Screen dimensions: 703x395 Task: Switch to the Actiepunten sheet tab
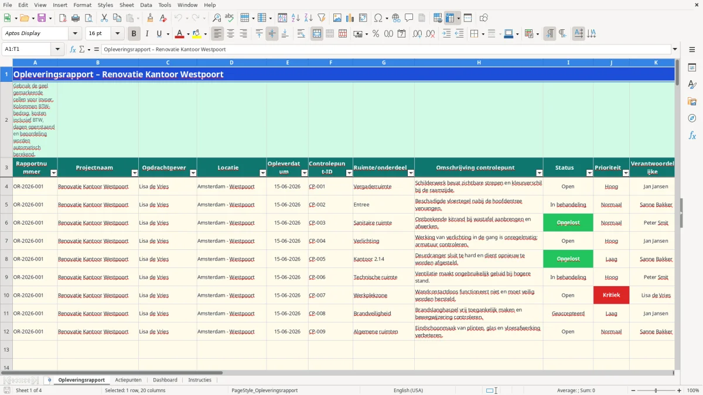[128, 380]
